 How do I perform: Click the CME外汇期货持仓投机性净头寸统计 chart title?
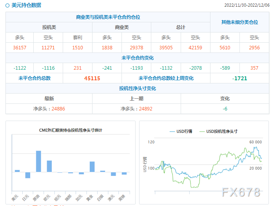coord(71,130)
